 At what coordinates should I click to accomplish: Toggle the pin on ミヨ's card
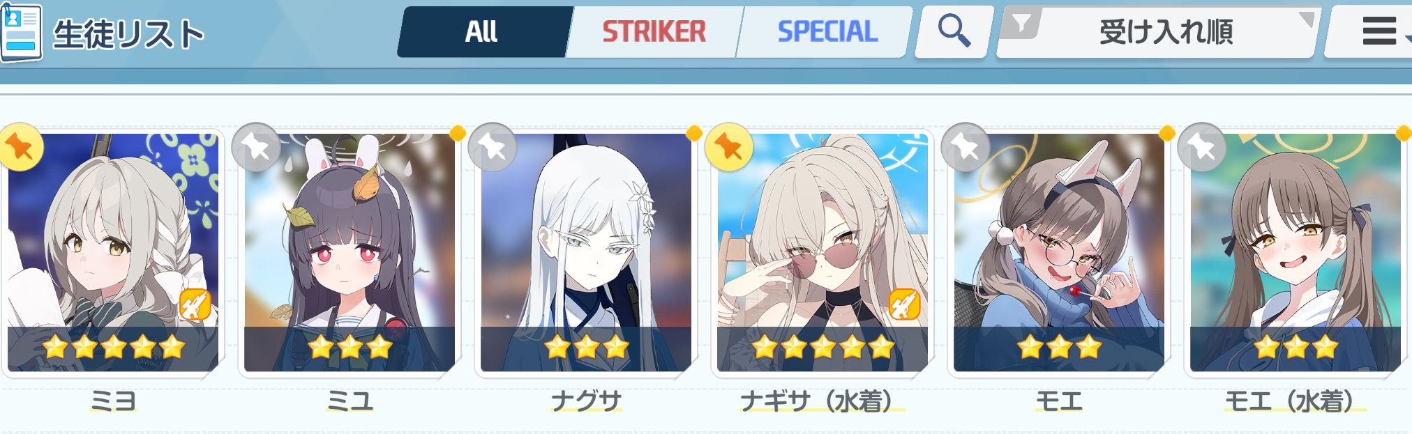tap(20, 147)
